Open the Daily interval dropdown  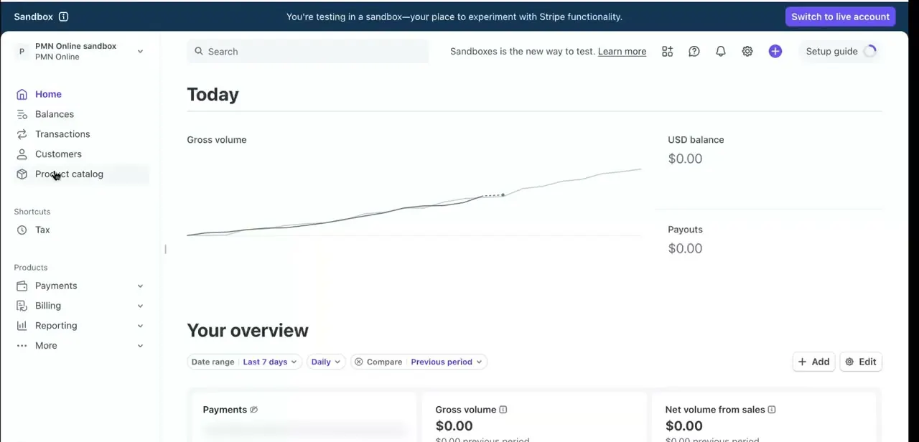tap(326, 362)
